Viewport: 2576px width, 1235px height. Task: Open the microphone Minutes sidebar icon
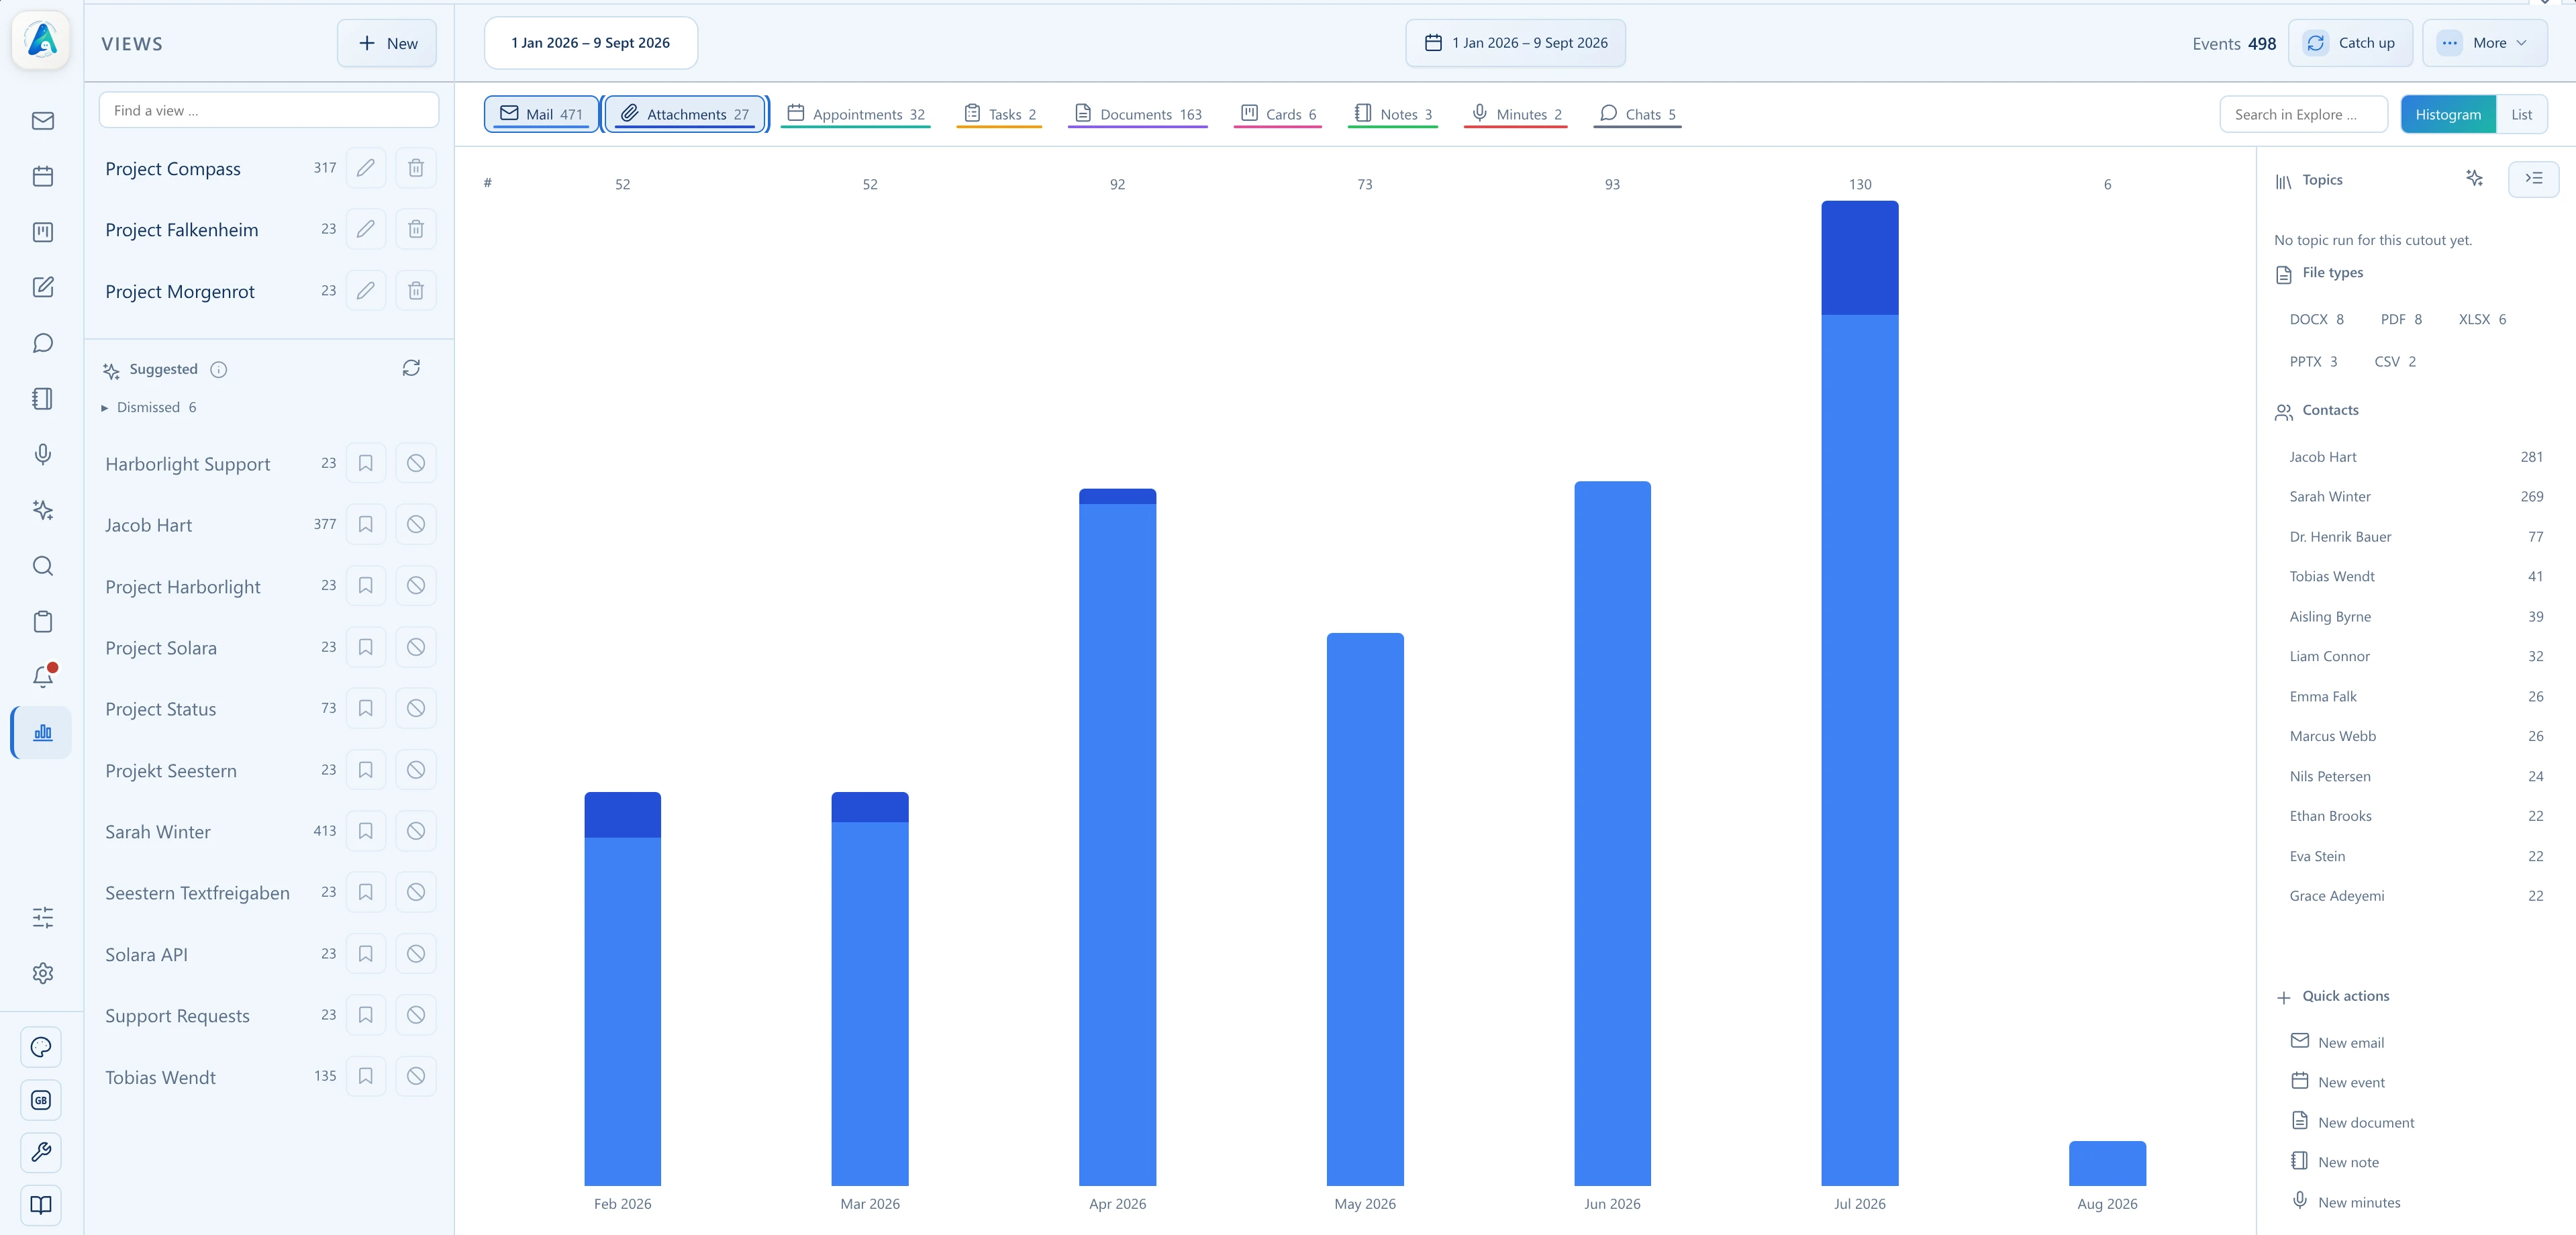tap(42, 454)
